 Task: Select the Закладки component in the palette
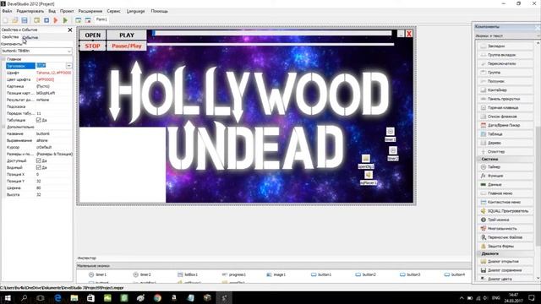pos(505,46)
